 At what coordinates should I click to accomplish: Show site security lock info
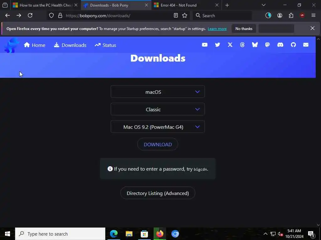tap(60, 16)
